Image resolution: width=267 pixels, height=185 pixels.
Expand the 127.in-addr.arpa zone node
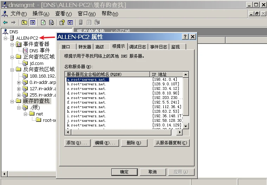pyautogui.click(x=19, y=89)
